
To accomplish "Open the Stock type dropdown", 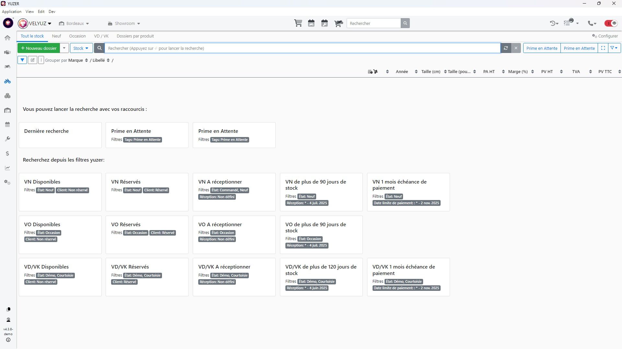I will 81,48.
